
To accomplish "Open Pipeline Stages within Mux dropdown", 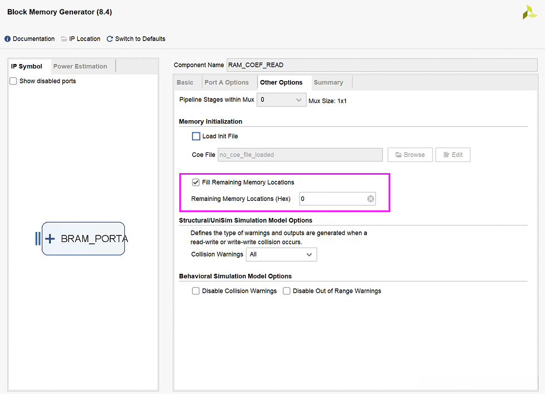I will [x=282, y=100].
